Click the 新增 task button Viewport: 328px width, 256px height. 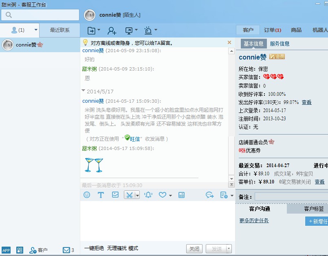pos(317,221)
